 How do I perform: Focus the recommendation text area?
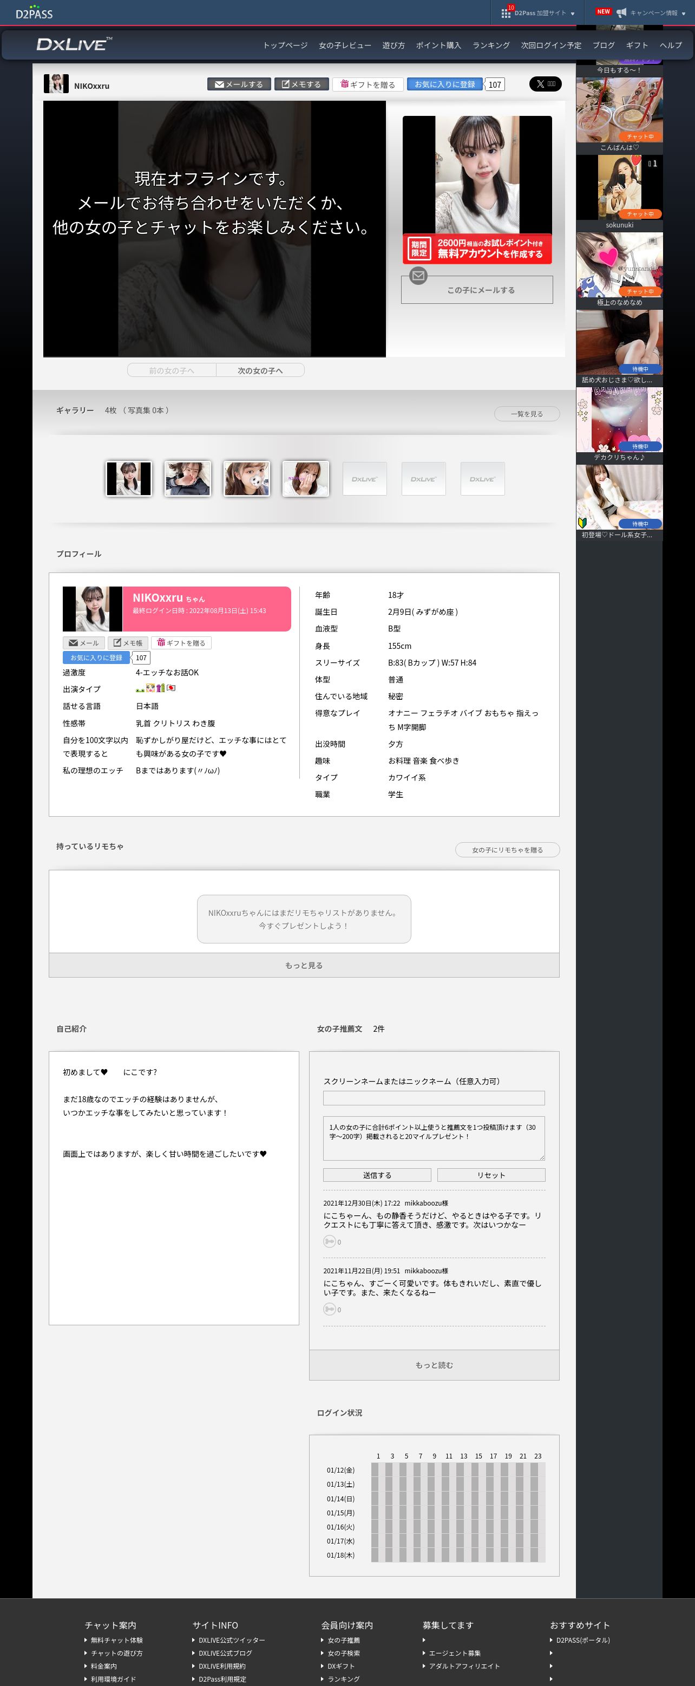[434, 1138]
